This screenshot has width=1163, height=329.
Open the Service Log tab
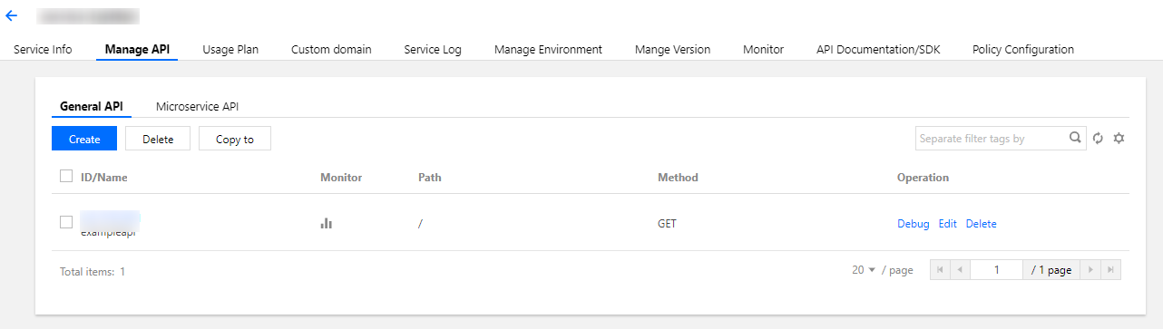click(x=433, y=50)
